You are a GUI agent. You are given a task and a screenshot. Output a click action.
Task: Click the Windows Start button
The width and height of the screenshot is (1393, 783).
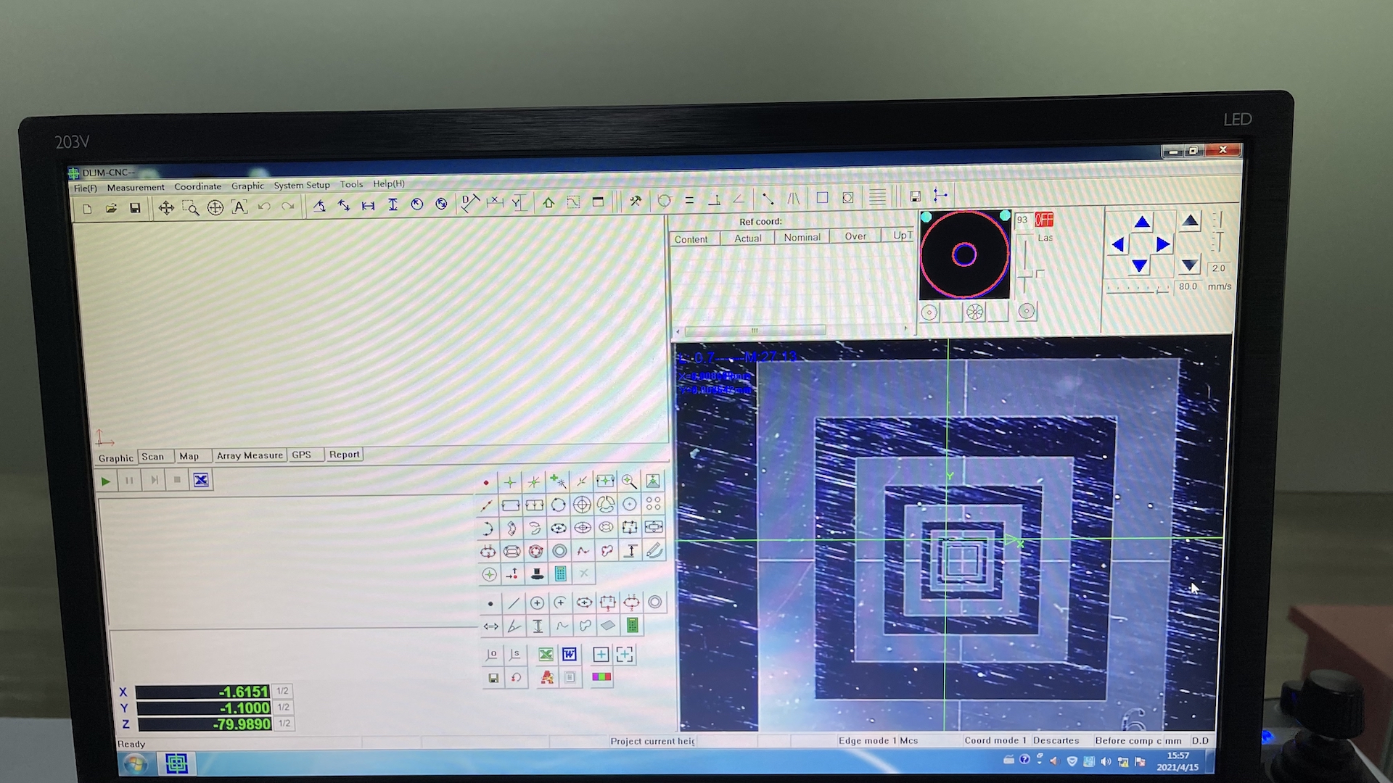pyautogui.click(x=135, y=763)
